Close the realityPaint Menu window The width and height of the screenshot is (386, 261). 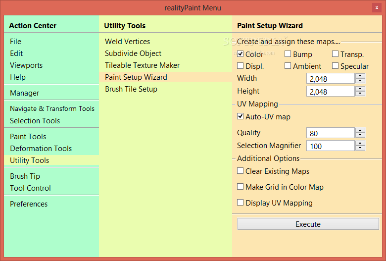pos(377,7)
